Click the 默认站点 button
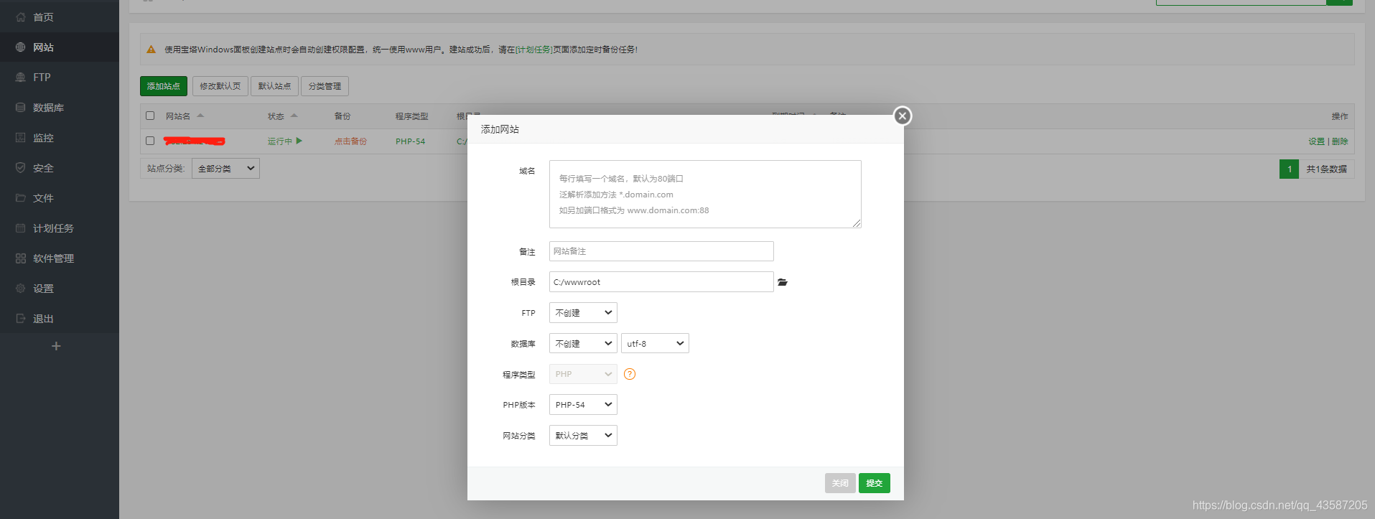1375x519 pixels. coord(274,86)
